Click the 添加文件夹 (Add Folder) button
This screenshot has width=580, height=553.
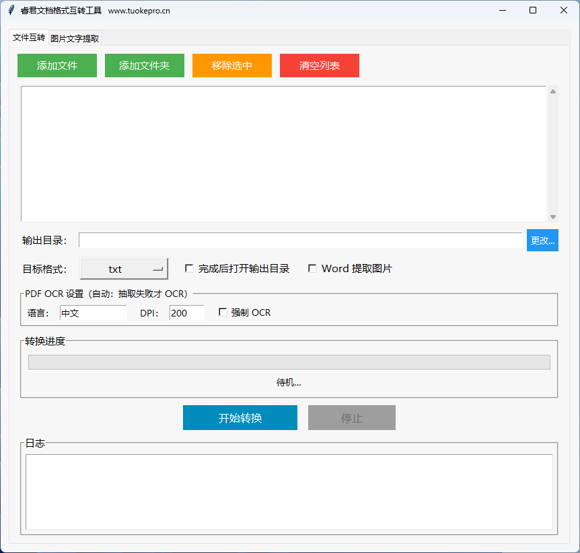tap(144, 65)
